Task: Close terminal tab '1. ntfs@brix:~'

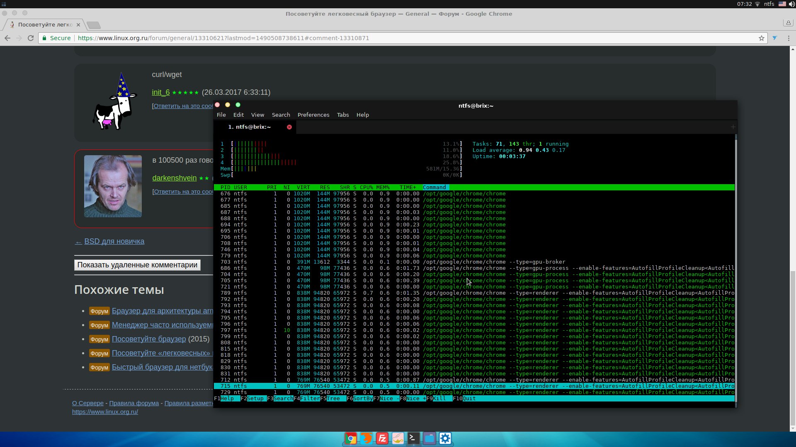Action: (x=289, y=127)
